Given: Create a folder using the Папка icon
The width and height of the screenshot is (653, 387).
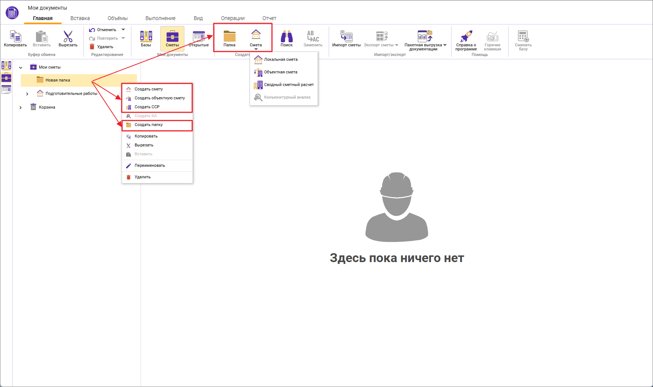Looking at the screenshot, I should 230,38.
